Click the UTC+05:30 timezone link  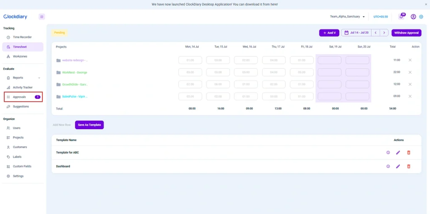click(380, 17)
